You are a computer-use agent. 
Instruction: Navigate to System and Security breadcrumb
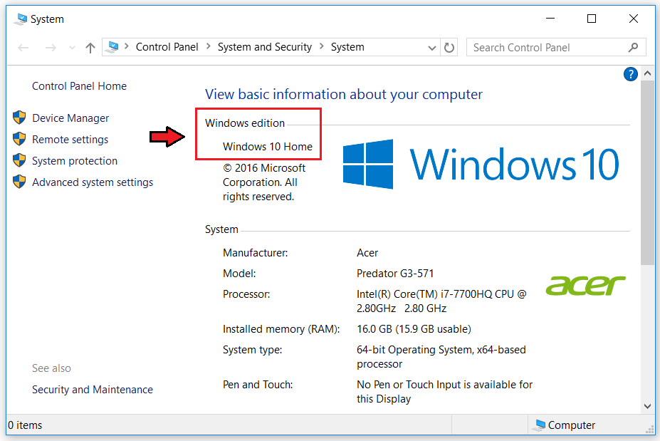(264, 47)
